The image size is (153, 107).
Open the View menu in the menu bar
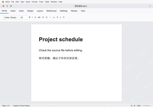pyautogui.click(x=22, y=2)
